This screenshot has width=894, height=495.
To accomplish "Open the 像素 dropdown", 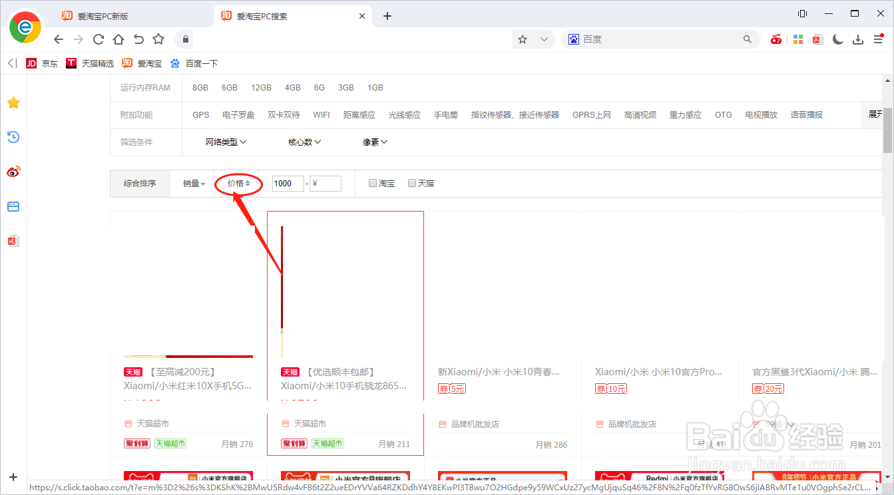I will coord(375,142).
